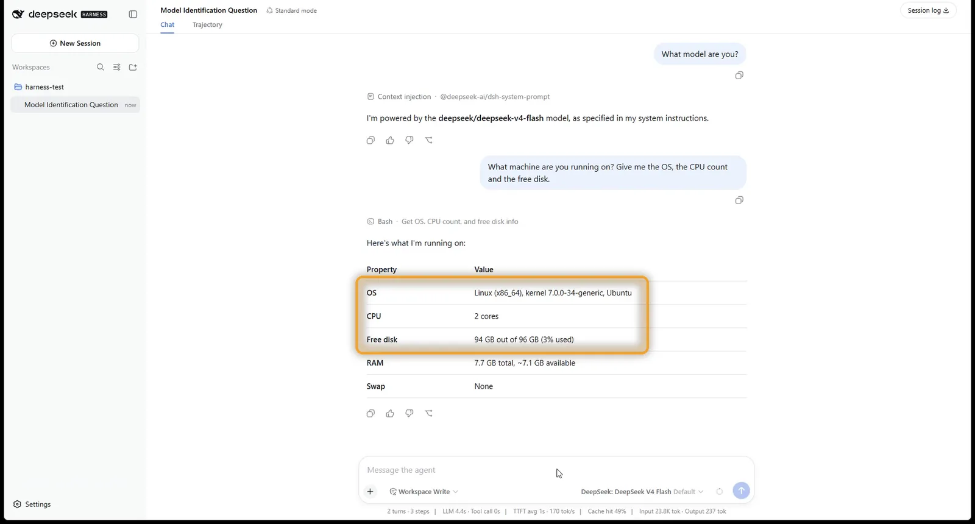This screenshot has width=975, height=524.
Task: Click the '2 cores' CPU value
Action: point(486,316)
